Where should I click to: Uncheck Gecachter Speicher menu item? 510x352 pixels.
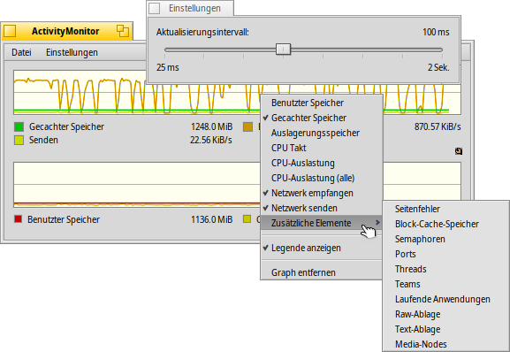click(322, 119)
